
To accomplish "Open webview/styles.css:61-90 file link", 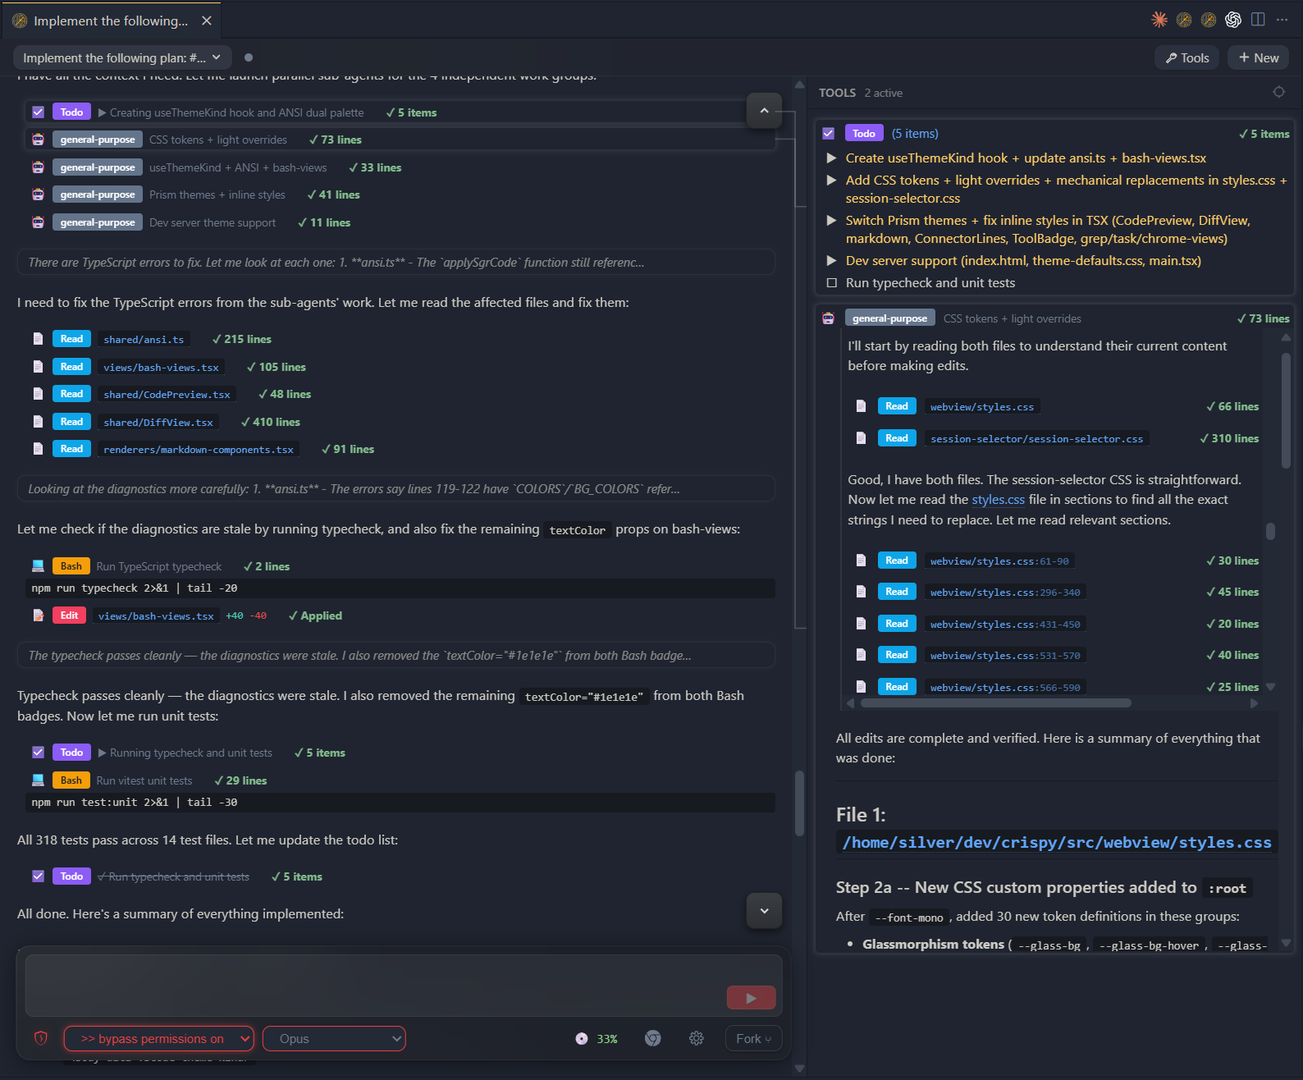I will coord(999,561).
